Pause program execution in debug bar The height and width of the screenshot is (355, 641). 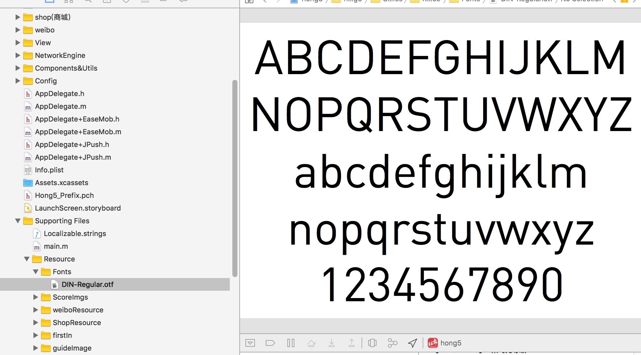click(291, 343)
